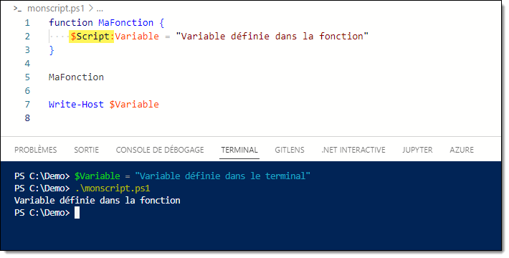The height and width of the screenshot is (258, 509).
Task: Open the SORTIE panel tab
Action: click(86, 150)
